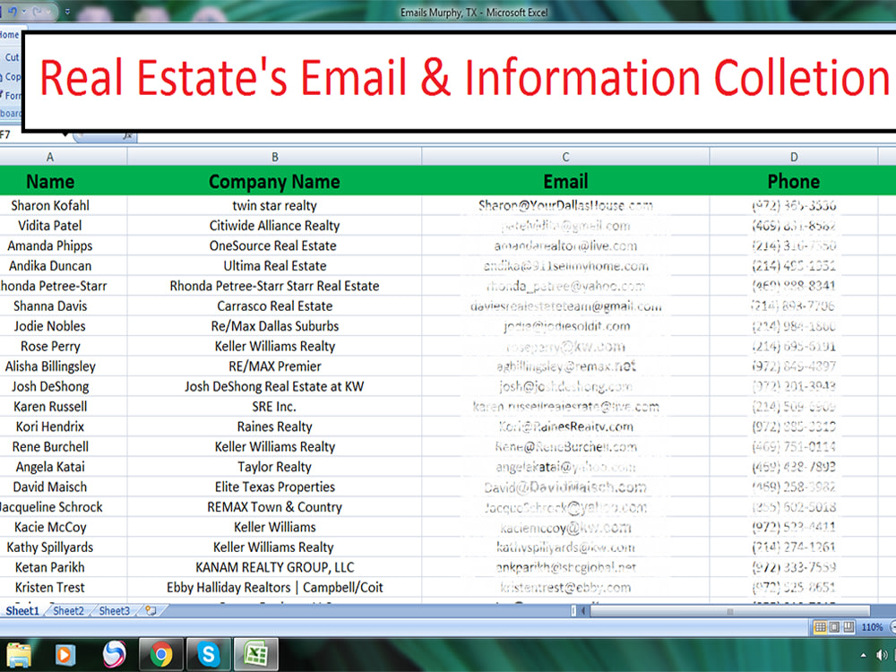The width and height of the screenshot is (896, 672).
Task: Select the cell containing Sharon Kofahl
Action: [x=50, y=206]
